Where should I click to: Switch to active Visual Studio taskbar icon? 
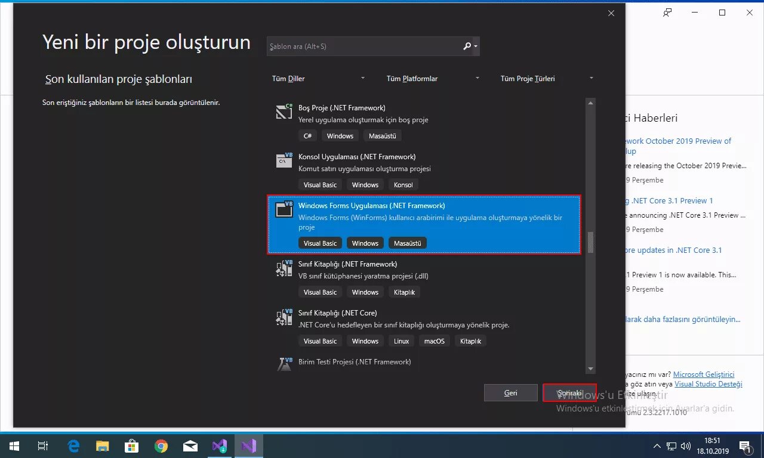(249, 445)
